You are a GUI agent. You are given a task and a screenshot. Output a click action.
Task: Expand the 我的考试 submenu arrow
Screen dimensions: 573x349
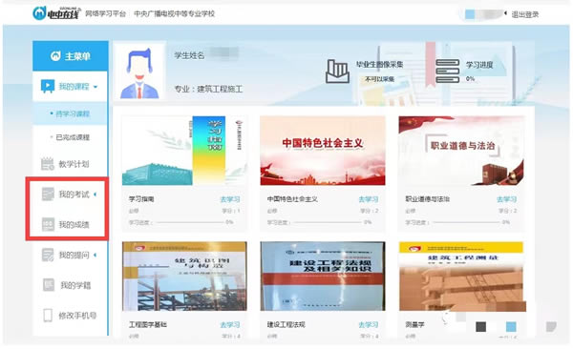(x=95, y=195)
